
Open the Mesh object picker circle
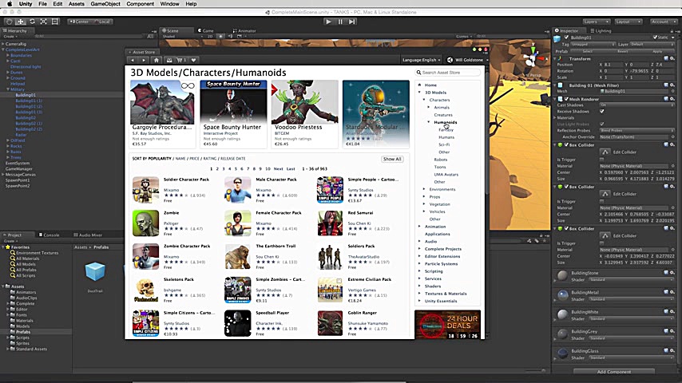pos(672,91)
